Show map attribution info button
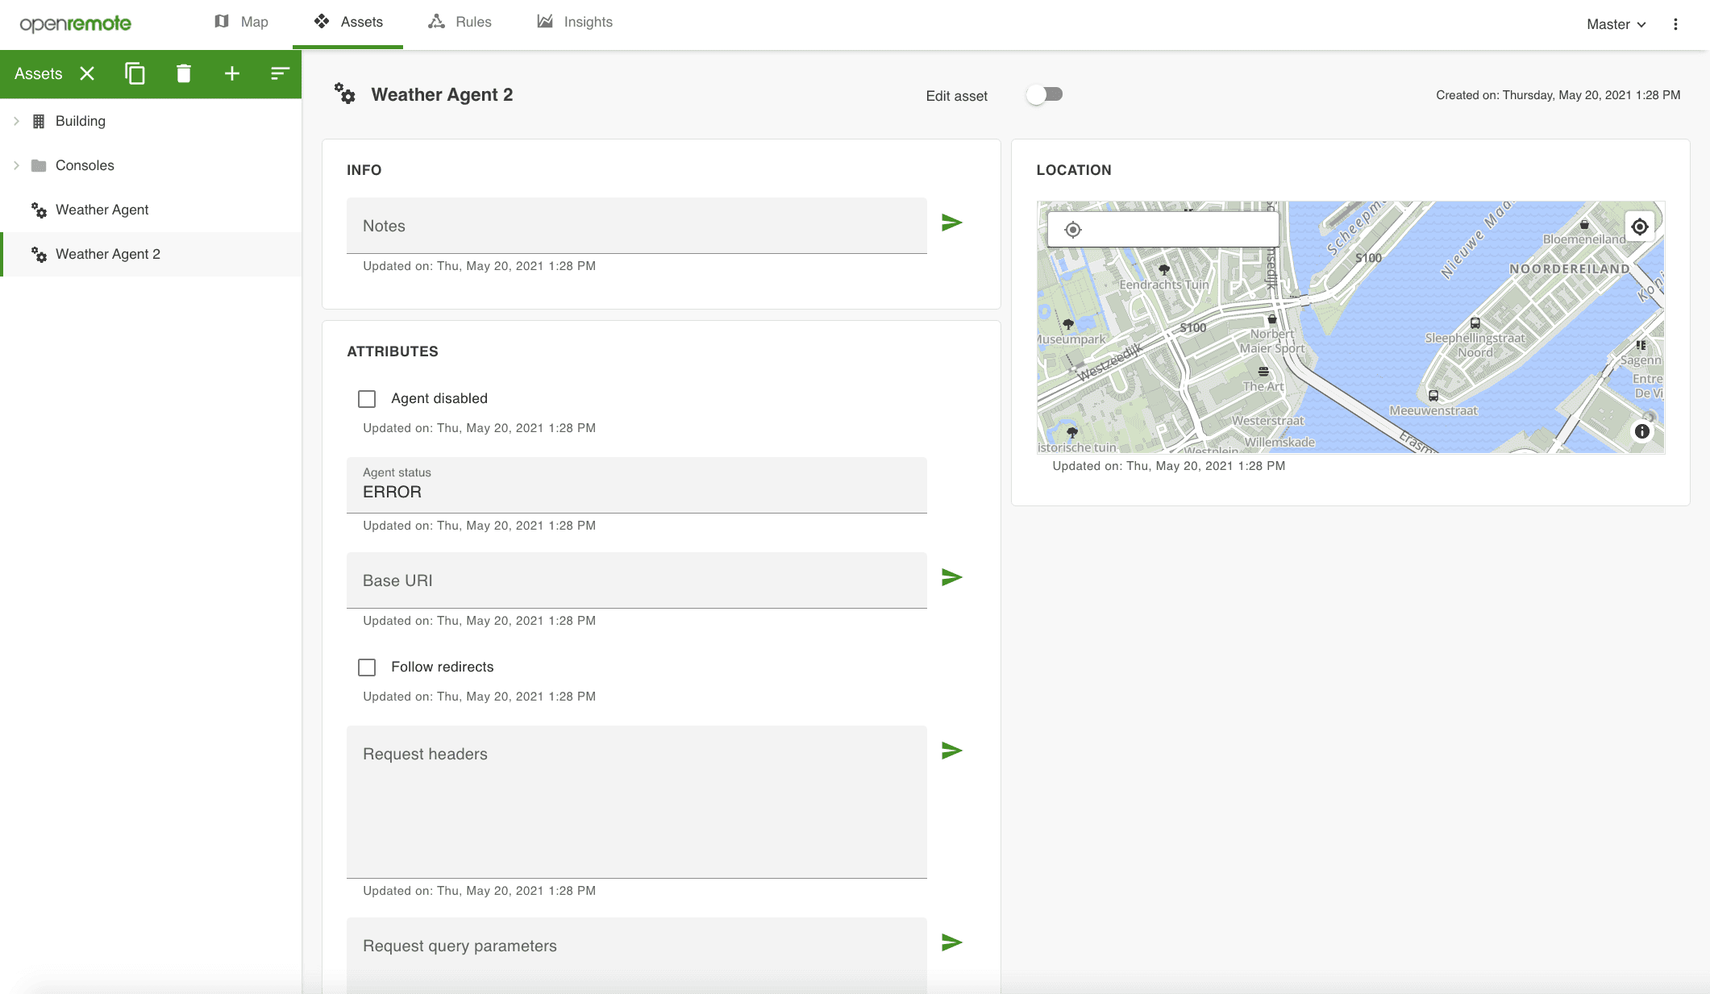This screenshot has width=1710, height=994. point(1641,431)
